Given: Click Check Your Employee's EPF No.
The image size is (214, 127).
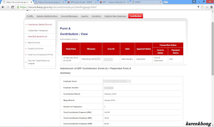Looking at the screenshot, I should coord(40,54).
